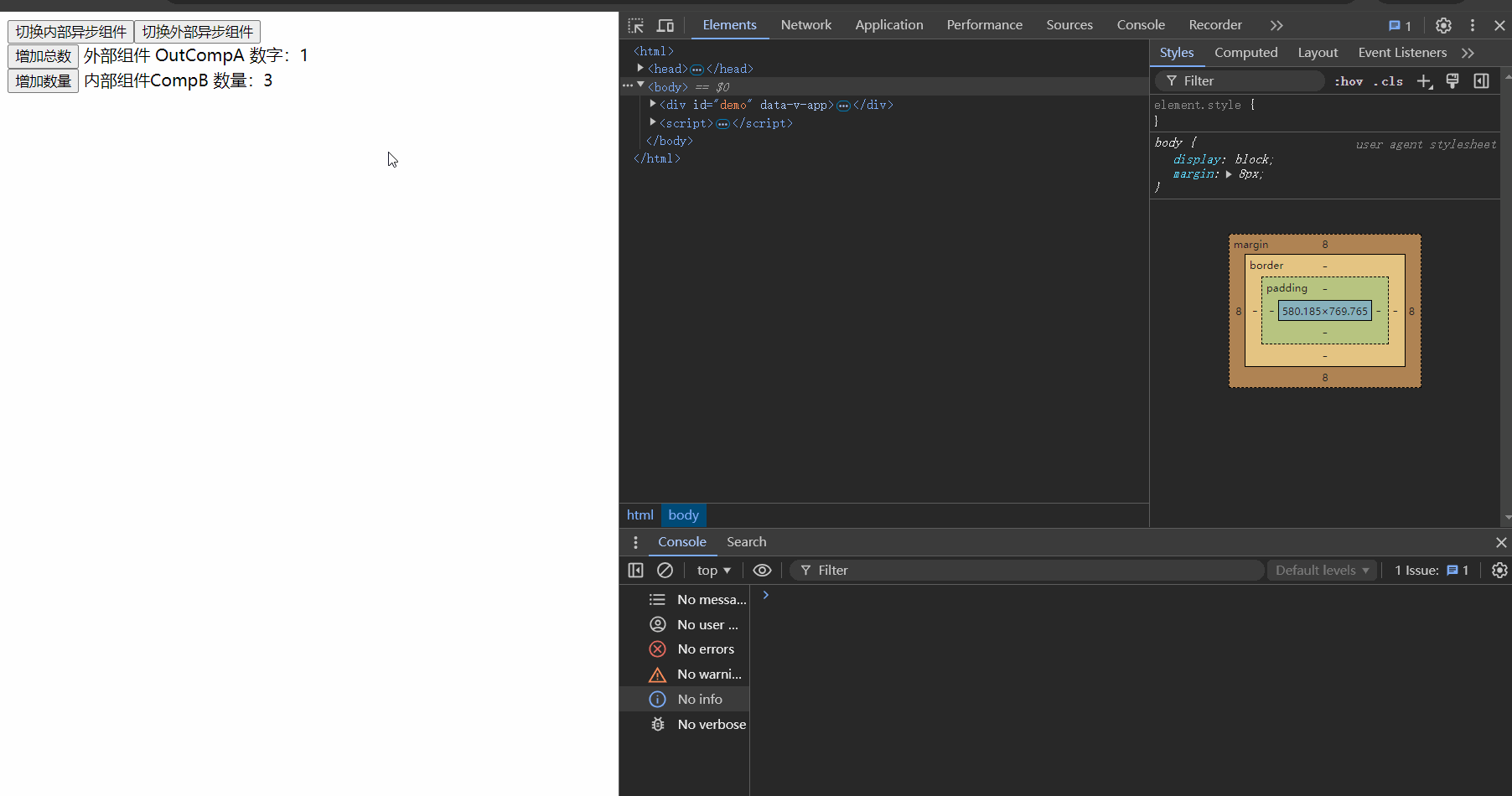Click the ellipsis button inside the script node

(x=722, y=124)
